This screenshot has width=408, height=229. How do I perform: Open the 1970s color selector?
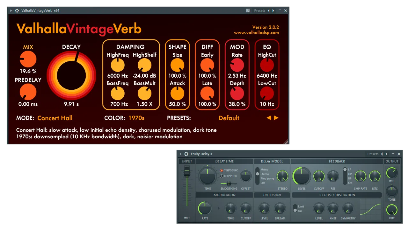136,118
